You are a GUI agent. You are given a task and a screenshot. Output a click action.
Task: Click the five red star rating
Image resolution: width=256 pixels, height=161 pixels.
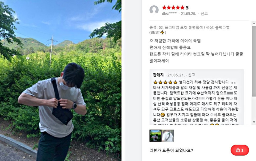[x=173, y=7]
